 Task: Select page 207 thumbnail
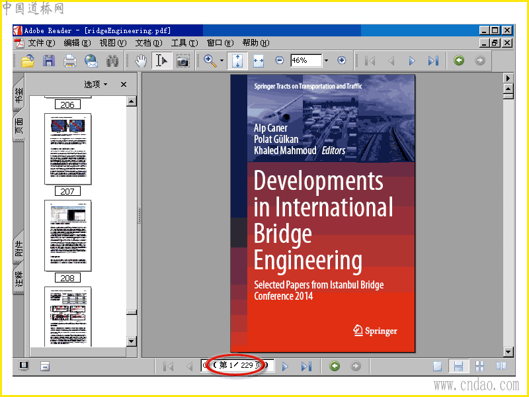pos(68,149)
